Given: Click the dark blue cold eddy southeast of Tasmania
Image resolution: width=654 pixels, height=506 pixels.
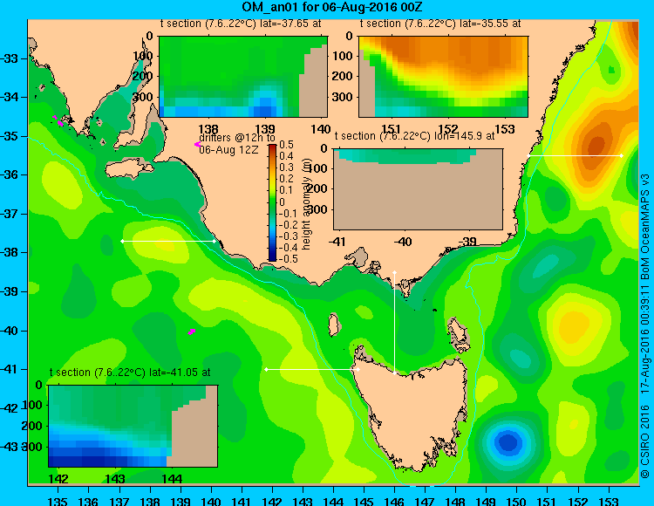Looking at the screenshot, I should [508, 441].
